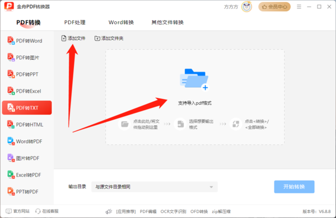Expand the 输出目录 dropdown arrow
Image resolution: width=336 pixels, height=218 pixels.
click(x=211, y=187)
